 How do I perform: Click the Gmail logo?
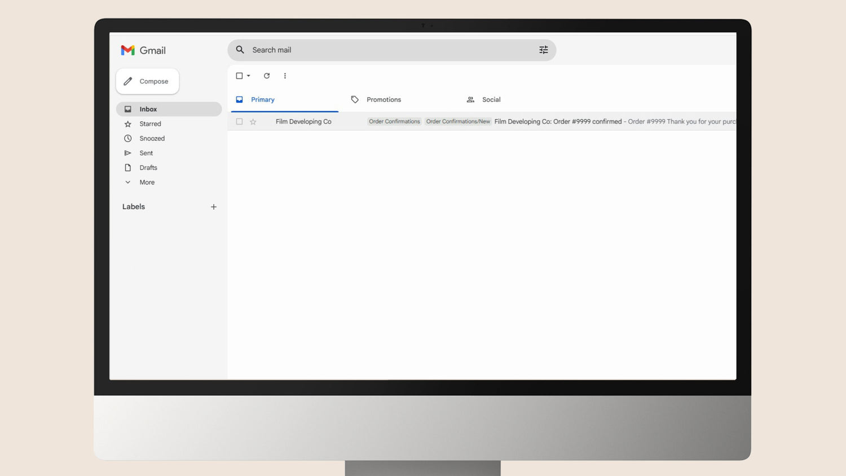point(143,50)
